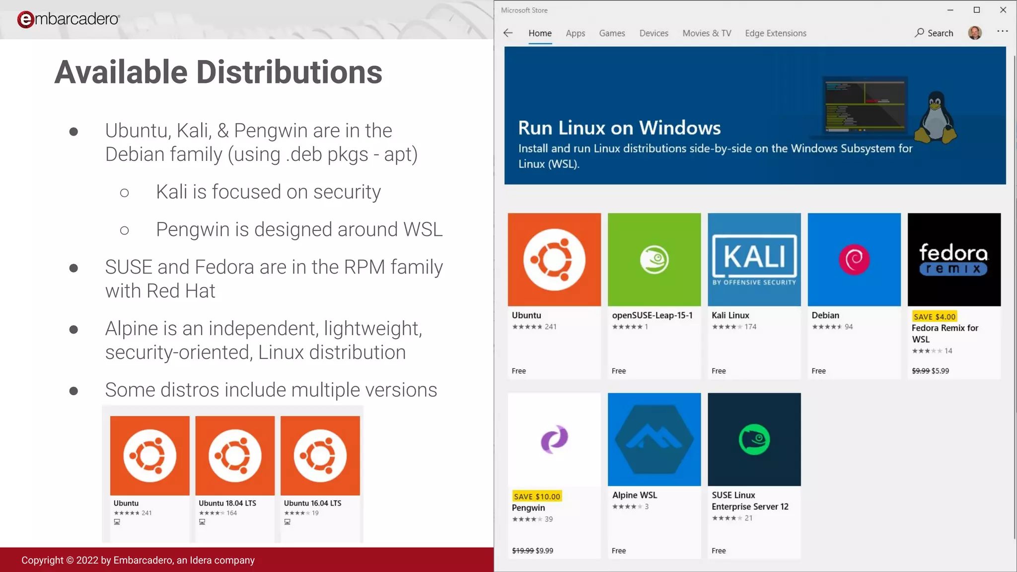Viewport: 1017px width, 572px height.
Task: Click the Ubuntu 18.04 LTS slide thumbnail
Action: (235, 455)
